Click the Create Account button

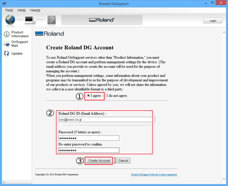pos(99,161)
